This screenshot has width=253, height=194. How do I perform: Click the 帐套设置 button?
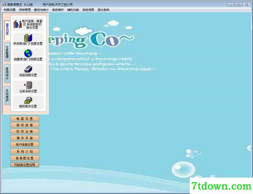click(25, 119)
